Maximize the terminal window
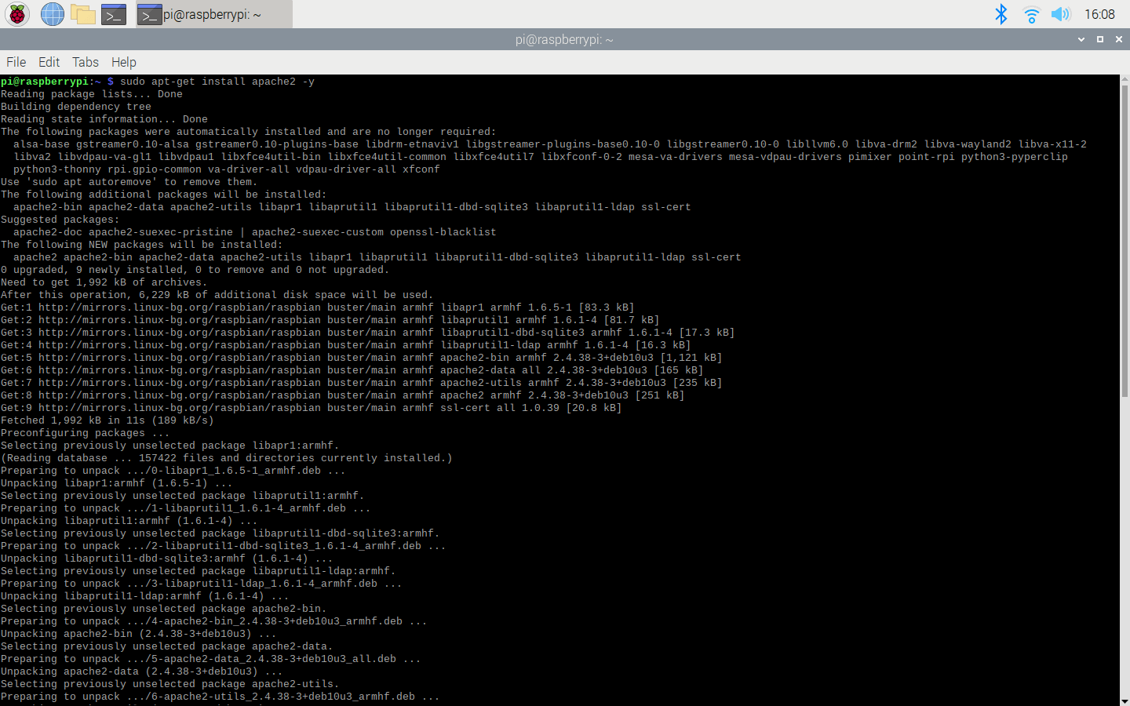 coord(1100,38)
